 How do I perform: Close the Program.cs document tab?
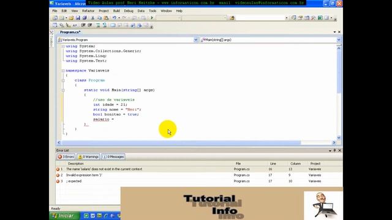tap(339, 32)
